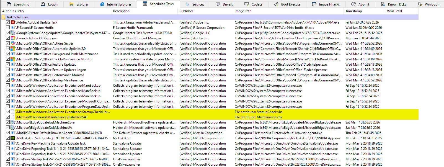Click the Office Background Push Maintenance icon
The image size is (444, 167).
tap(13, 54)
